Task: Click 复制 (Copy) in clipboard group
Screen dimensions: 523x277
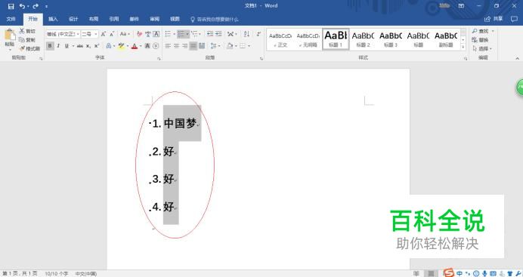Action: pyautogui.click(x=27, y=39)
